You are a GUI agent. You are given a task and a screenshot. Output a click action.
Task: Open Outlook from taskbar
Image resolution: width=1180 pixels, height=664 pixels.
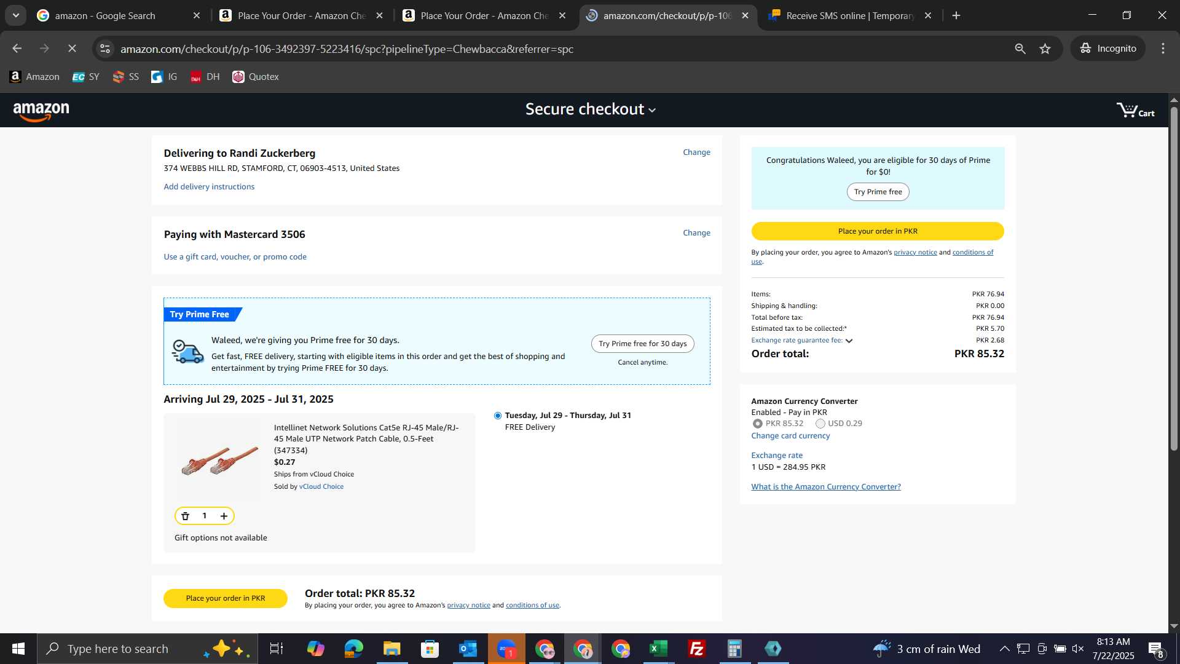(468, 649)
